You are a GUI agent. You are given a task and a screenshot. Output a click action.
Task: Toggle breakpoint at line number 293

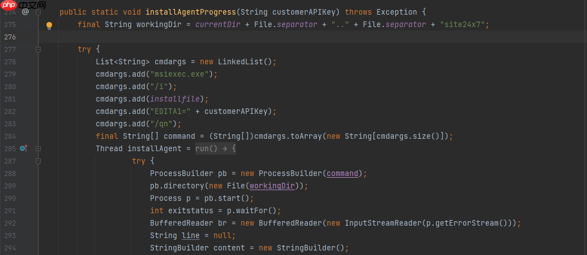pyautogui.click(x=11, y=235)
